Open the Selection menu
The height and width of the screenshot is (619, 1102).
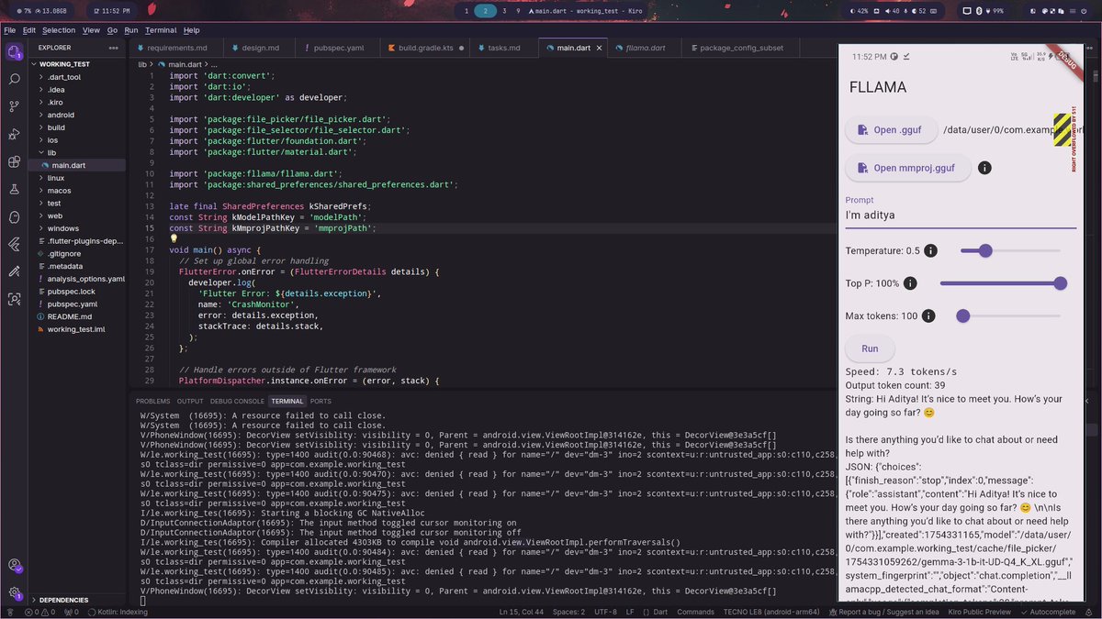click(59, 30)
